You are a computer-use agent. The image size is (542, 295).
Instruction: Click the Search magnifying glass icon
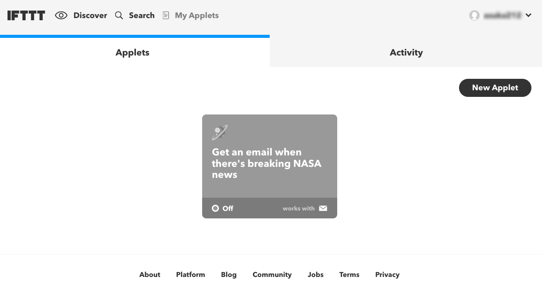pos(119,15)
